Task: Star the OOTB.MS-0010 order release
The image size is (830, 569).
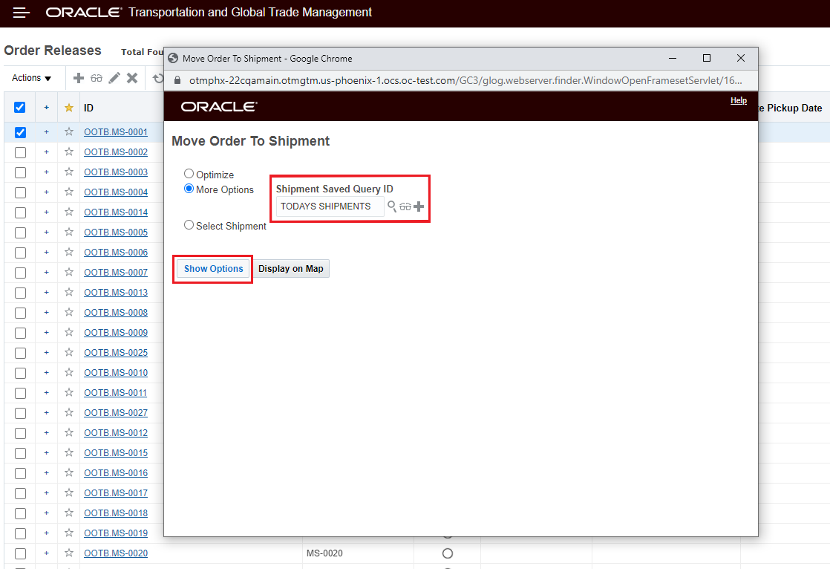Action: (69, 372)
